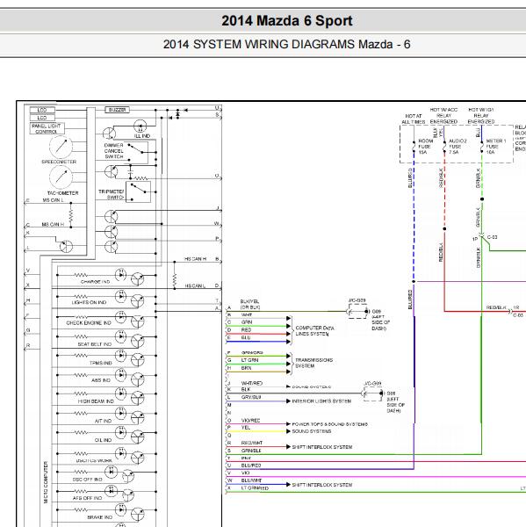
Task: Click the HS CAN H label
Action: pyautogui.click(x=195, y=259)
